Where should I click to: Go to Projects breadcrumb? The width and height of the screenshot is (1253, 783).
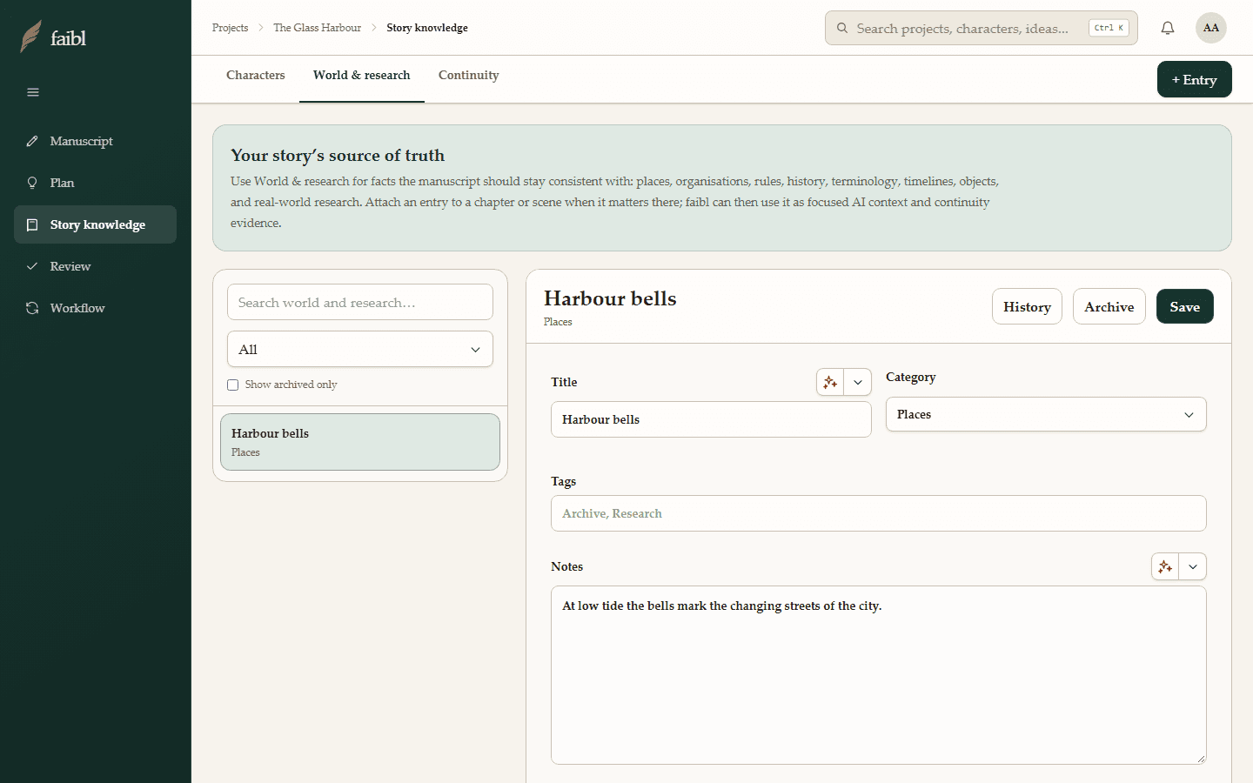(x=230, y=28)
